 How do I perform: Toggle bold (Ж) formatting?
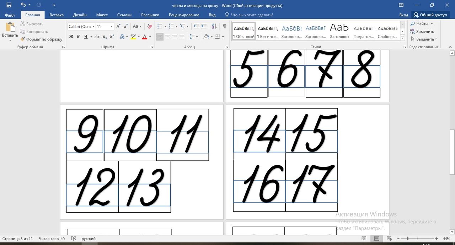pos(71,37)
